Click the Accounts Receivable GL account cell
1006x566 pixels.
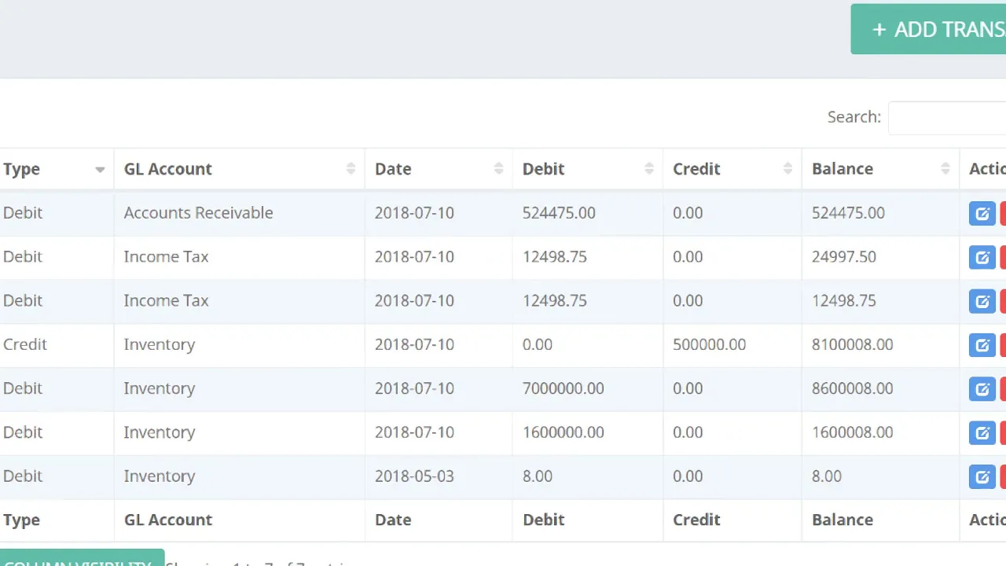(199, 213)
